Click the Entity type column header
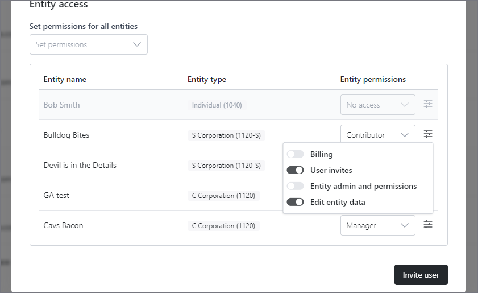Image resolution: width=478 pixels, height=293 pixels. pyautogui.click(x=207, y=79)
